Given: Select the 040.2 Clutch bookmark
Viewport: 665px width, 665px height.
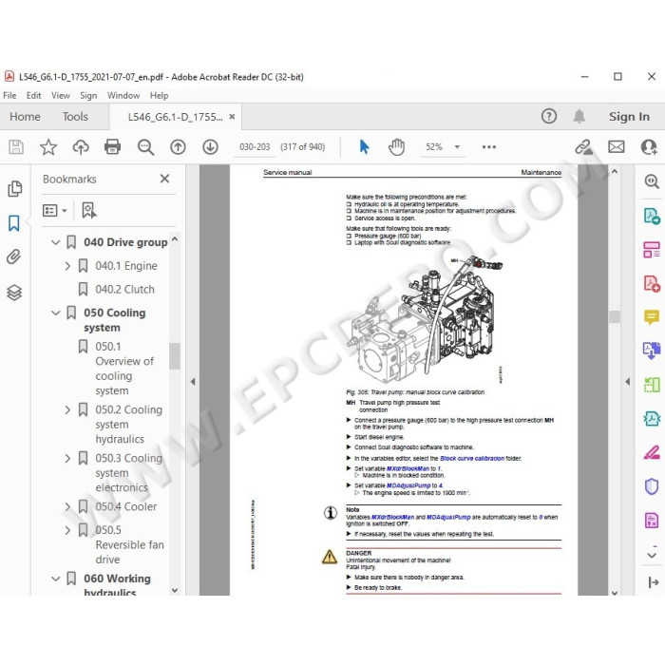Looking at the screenshot, I should click(x=124, y=289).
